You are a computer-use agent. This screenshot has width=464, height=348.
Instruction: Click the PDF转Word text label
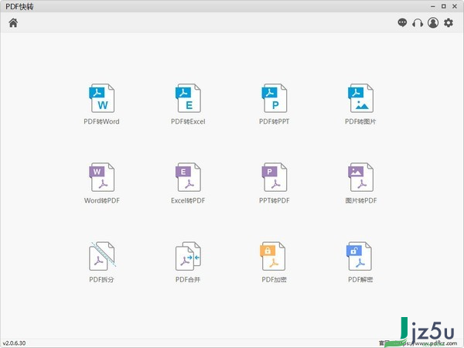coord(101,121)
